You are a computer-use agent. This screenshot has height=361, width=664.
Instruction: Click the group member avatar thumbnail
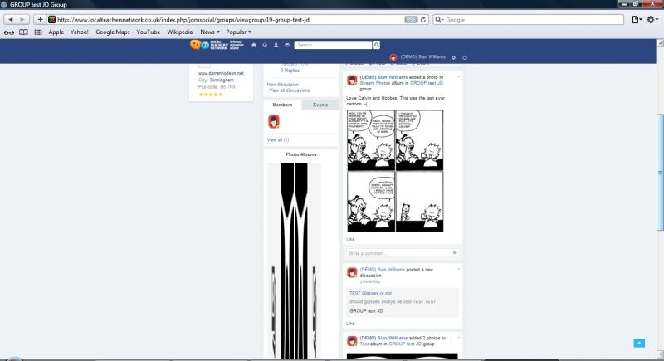pyautogui.click(x=274, y=122)
